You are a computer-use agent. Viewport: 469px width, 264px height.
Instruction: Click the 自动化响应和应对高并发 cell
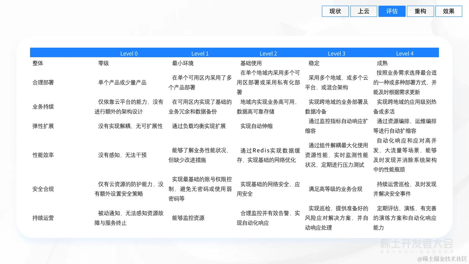pos(405,155)
